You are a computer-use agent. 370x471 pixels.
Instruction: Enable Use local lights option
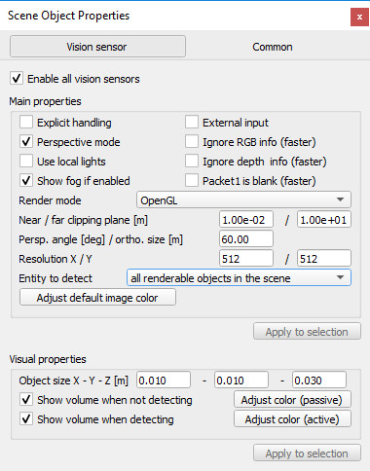[x=26, y=162]
